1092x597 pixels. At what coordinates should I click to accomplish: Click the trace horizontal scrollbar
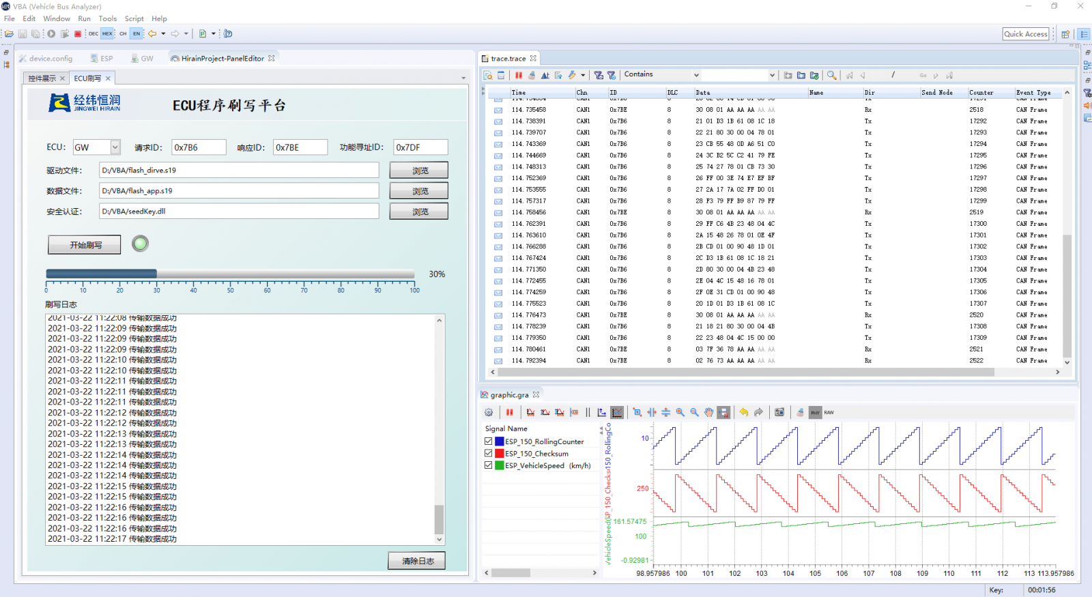(746, 372)
